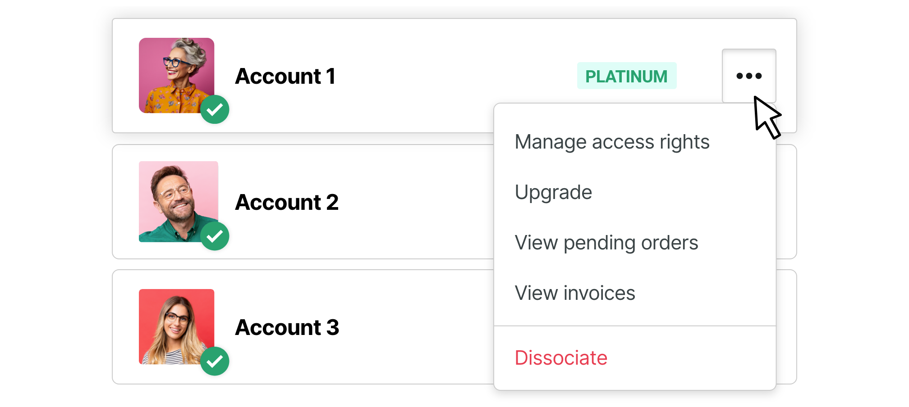
Task: Click the green checkmark badge on Account 2 avatar
Action: [216, 235]
